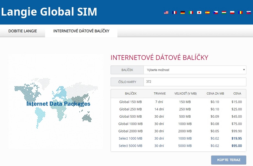Switch language with the US flag
Screen dimensions: 253x166
166,12
